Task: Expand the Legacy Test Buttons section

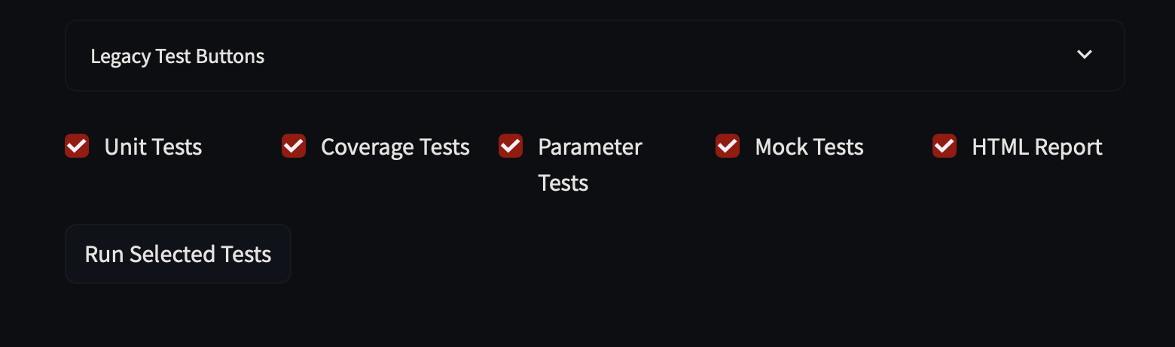Action: (x=594, y=56)
